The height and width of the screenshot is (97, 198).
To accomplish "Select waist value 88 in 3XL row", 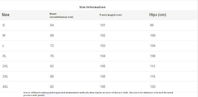I will click(52, 76).
